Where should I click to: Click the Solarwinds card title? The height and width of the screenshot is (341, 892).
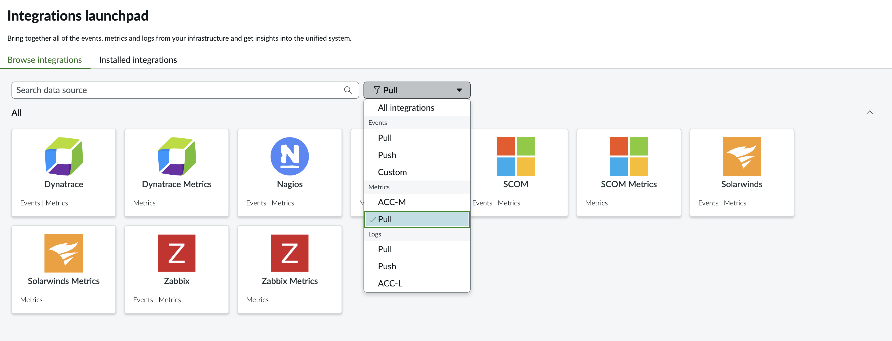pyautogui.click(x=742, y=184)
